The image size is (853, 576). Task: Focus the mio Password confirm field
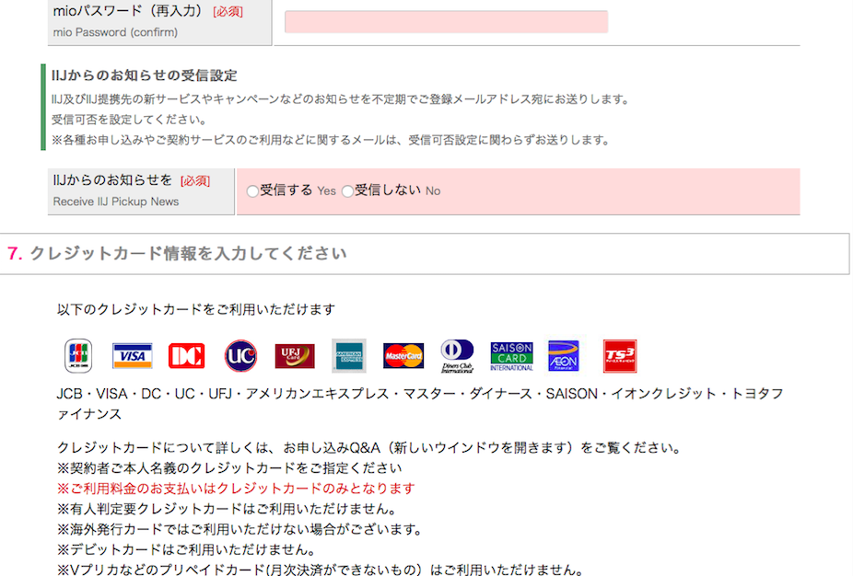click(x=446, y=22)
